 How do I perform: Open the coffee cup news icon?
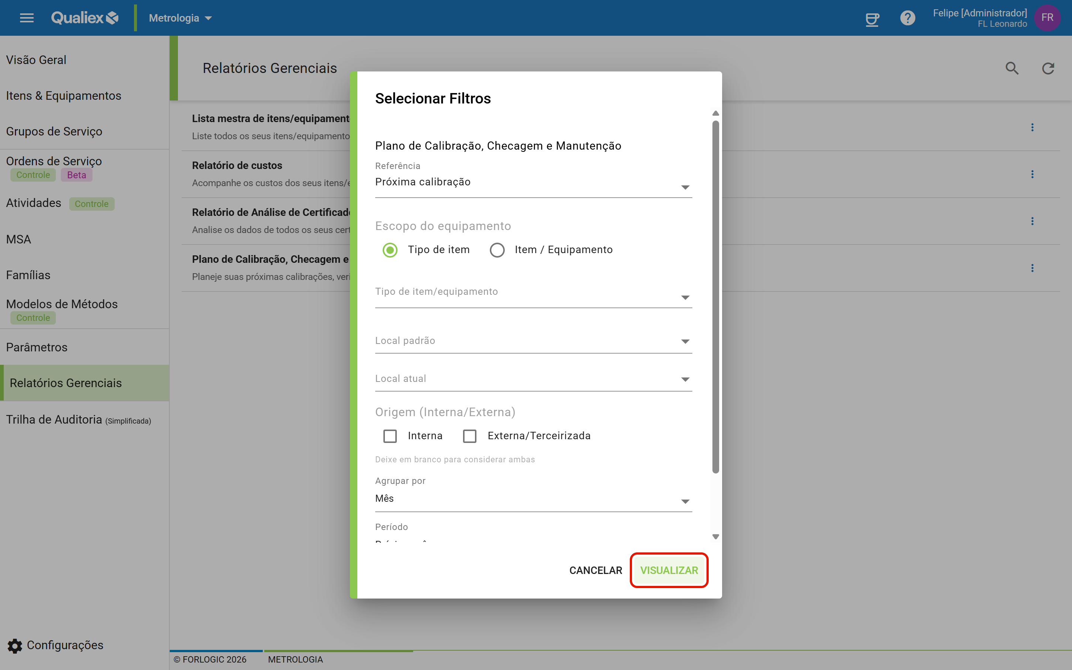tap(872, 18)
